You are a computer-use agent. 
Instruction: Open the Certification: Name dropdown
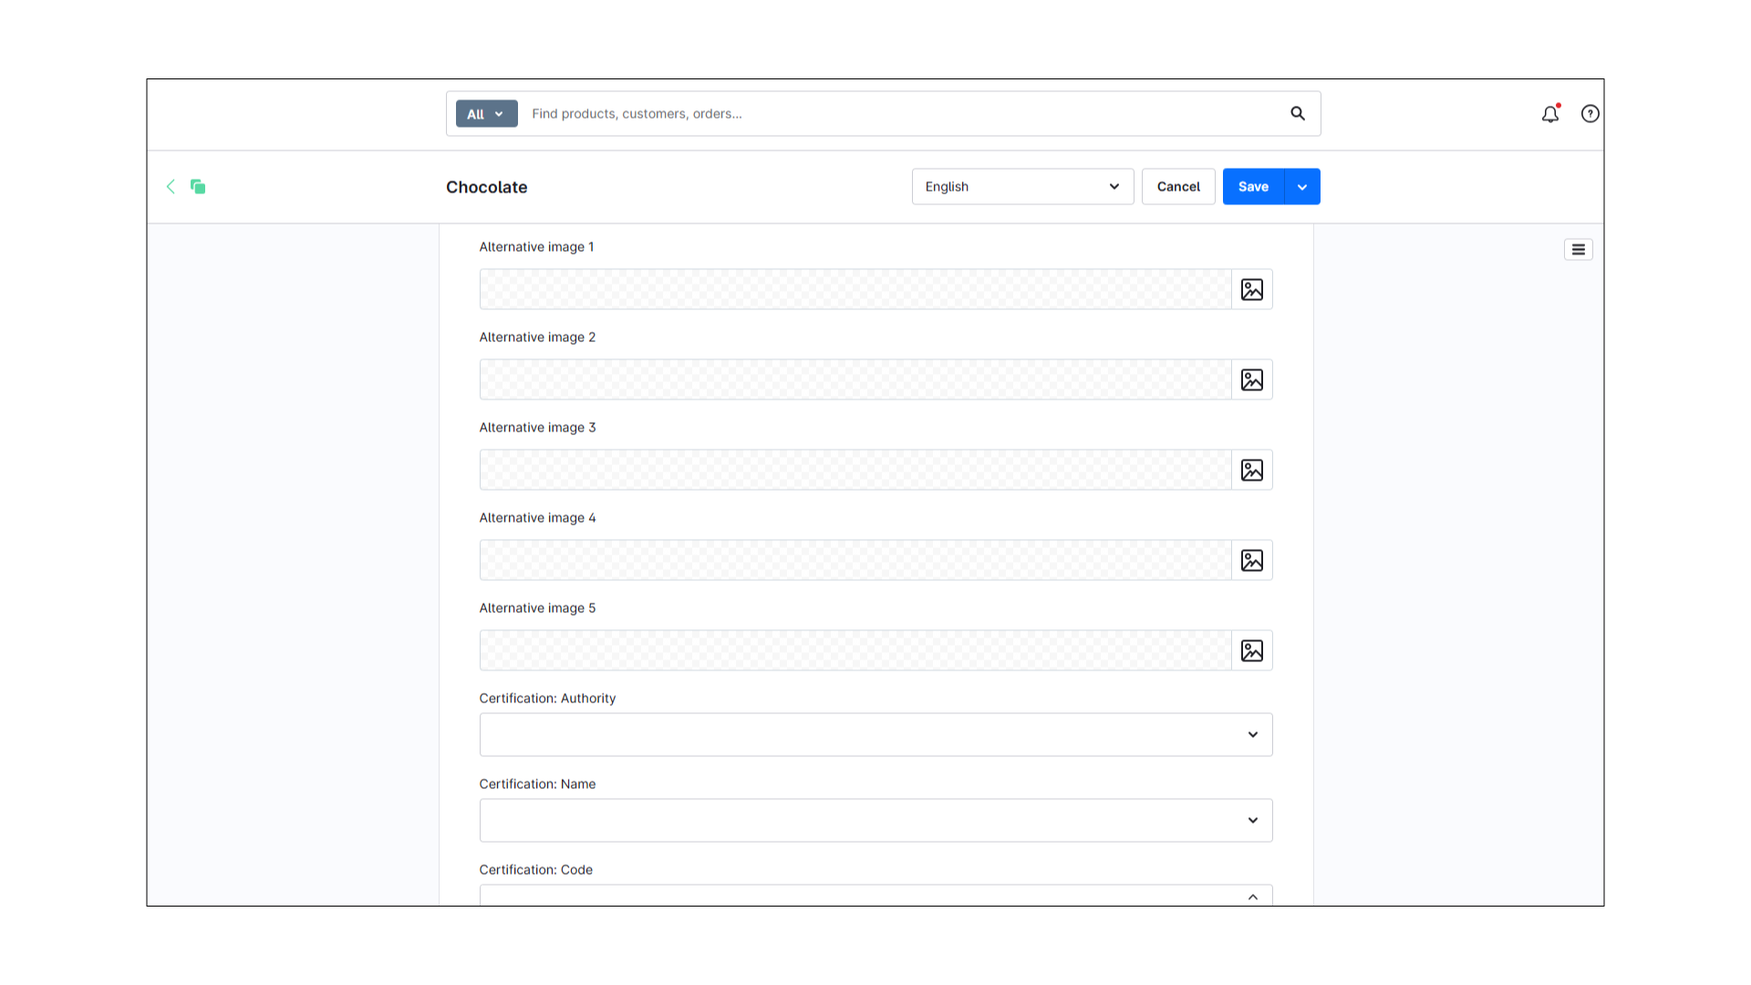[x=1252, y=820]
